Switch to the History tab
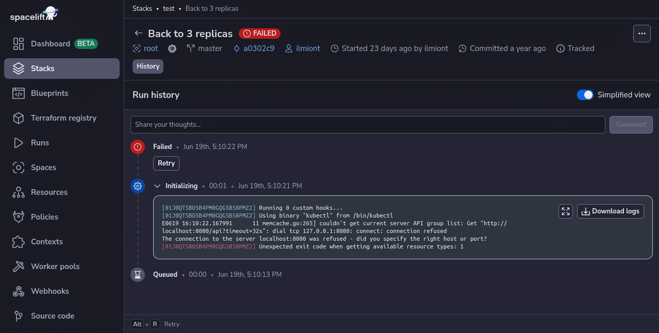The image size is (659, 333). (x=147, y=66)
